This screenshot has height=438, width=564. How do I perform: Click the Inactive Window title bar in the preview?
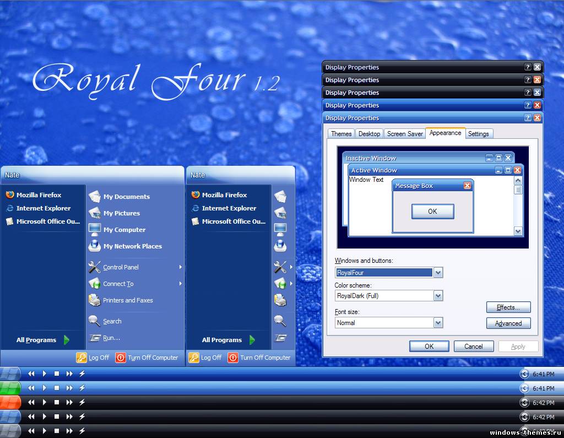428,158
